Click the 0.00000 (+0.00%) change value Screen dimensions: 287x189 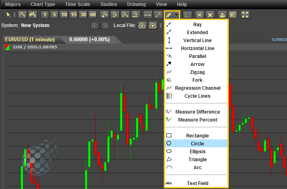pyautogui.click(x=90, y=40)
